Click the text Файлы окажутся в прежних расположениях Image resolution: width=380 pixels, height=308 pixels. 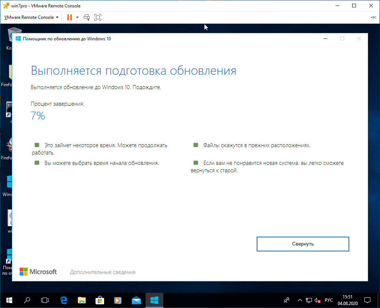coord(257,145)
